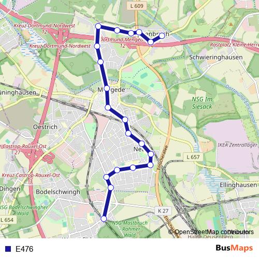Viewport: 259px width, 259px height.
Task: Click the L 609 road shield
Action: (x=137, y=6)
